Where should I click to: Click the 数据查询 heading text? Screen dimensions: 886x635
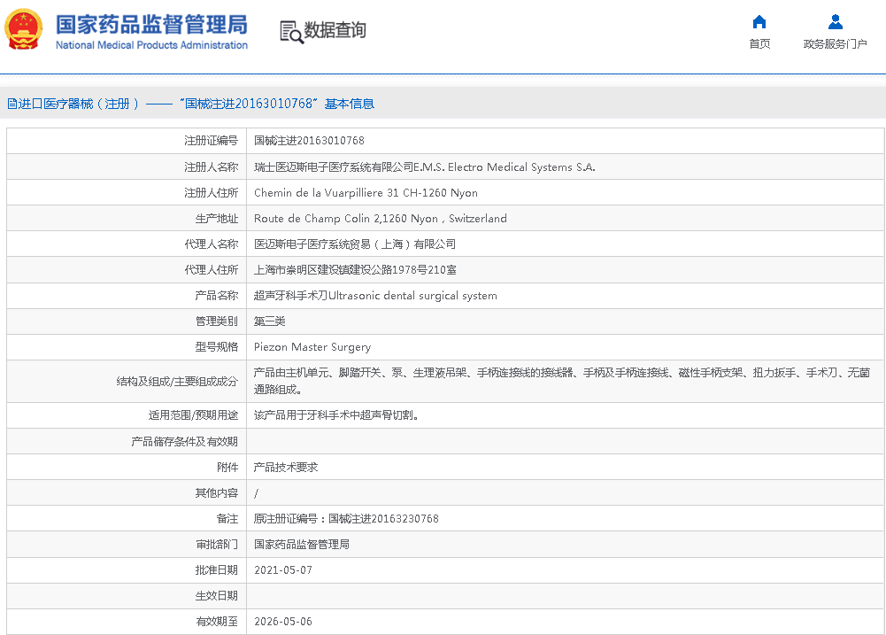pyautogui.click(x=335, y=30)
